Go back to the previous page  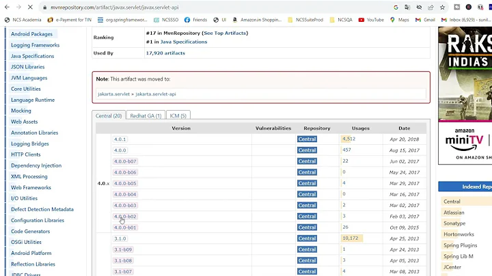(x=7, y=8)
